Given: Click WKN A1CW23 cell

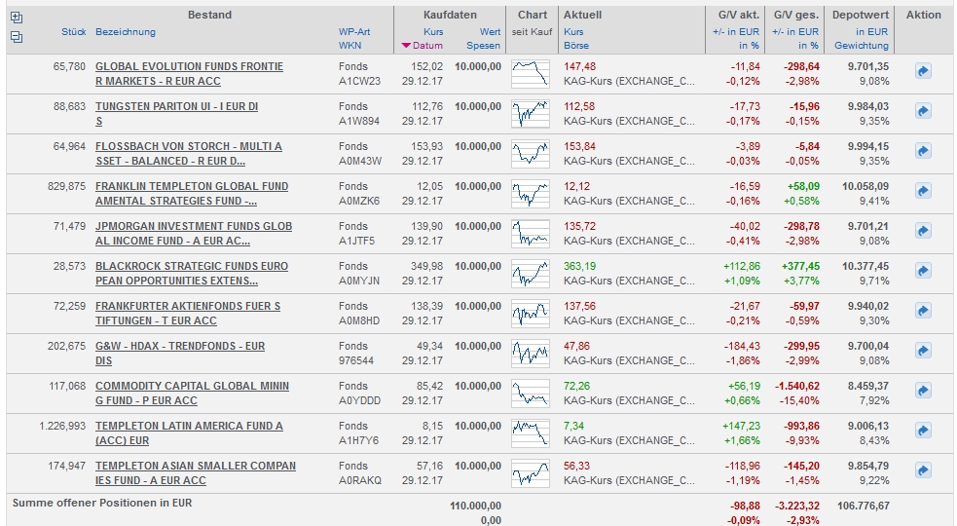Looking at the screenshot, I should pyautogui.click(x=359, y=81).
